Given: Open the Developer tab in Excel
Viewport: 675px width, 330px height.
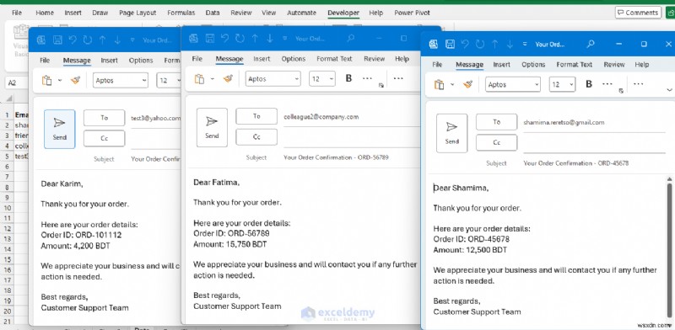Looking at the screenshot, I should [343, 13].
